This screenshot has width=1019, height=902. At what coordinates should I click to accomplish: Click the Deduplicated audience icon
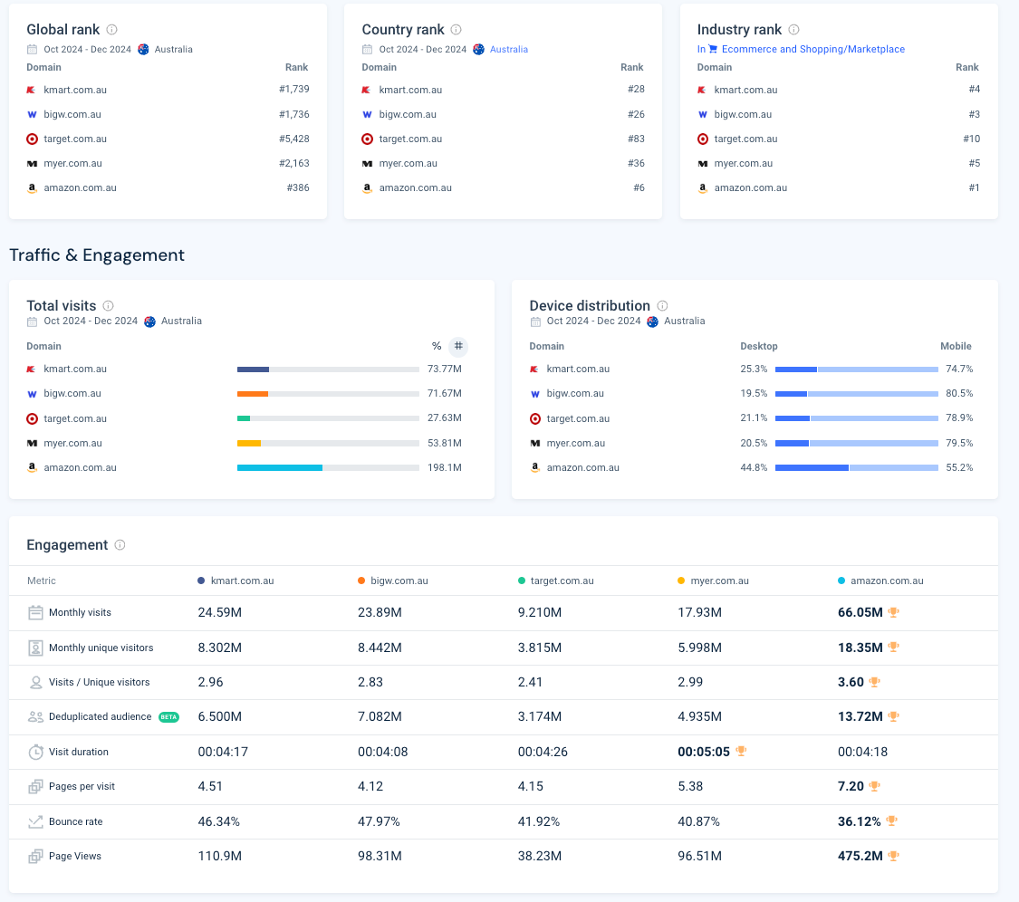(35, 716)
